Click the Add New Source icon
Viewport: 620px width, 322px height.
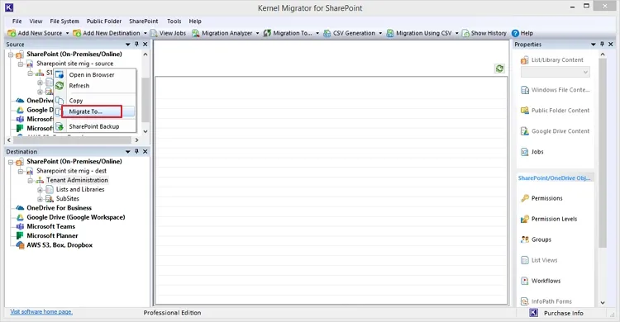pos(12,33)
